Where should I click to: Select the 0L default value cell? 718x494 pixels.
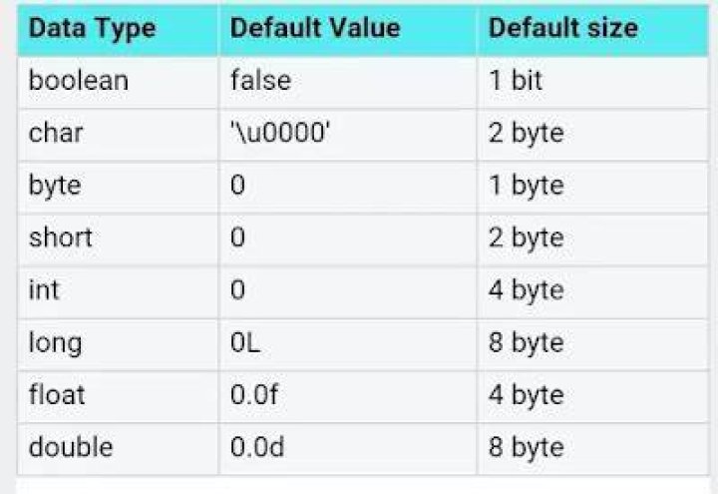point(348,343)
